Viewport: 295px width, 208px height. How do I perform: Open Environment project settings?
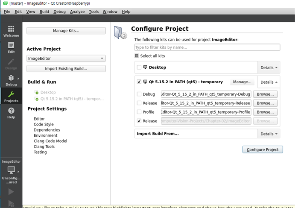pos(46,135)
